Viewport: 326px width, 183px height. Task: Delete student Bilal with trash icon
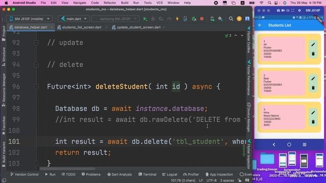(x=313, y=88)
